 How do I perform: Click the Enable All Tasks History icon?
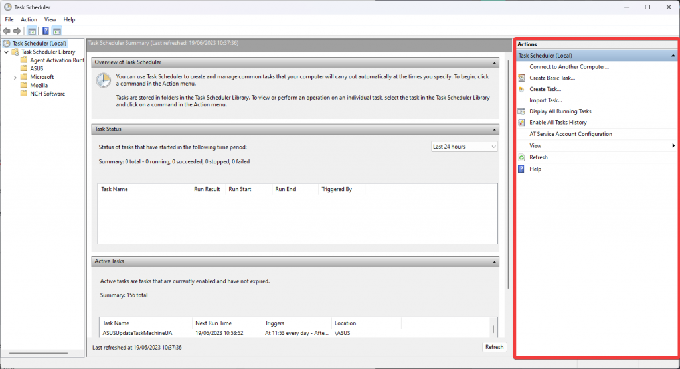click(x=522, y=123)
